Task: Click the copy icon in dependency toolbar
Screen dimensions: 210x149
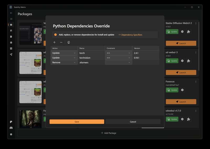Action: (69, 42)
